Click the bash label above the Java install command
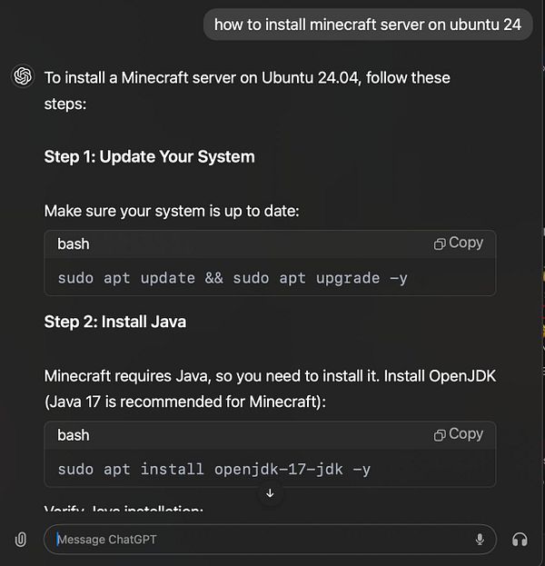 [x=74, y=435]
